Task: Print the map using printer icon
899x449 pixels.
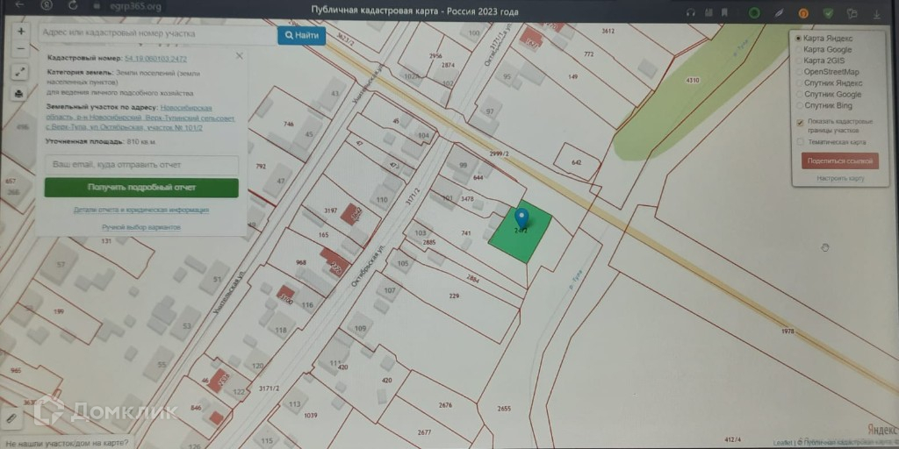Action: click(19, 93)
